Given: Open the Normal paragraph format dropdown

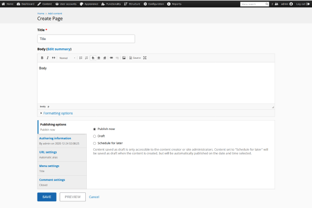Looking at the screenshot, I should pyautogui.click(x=67, y=58).
